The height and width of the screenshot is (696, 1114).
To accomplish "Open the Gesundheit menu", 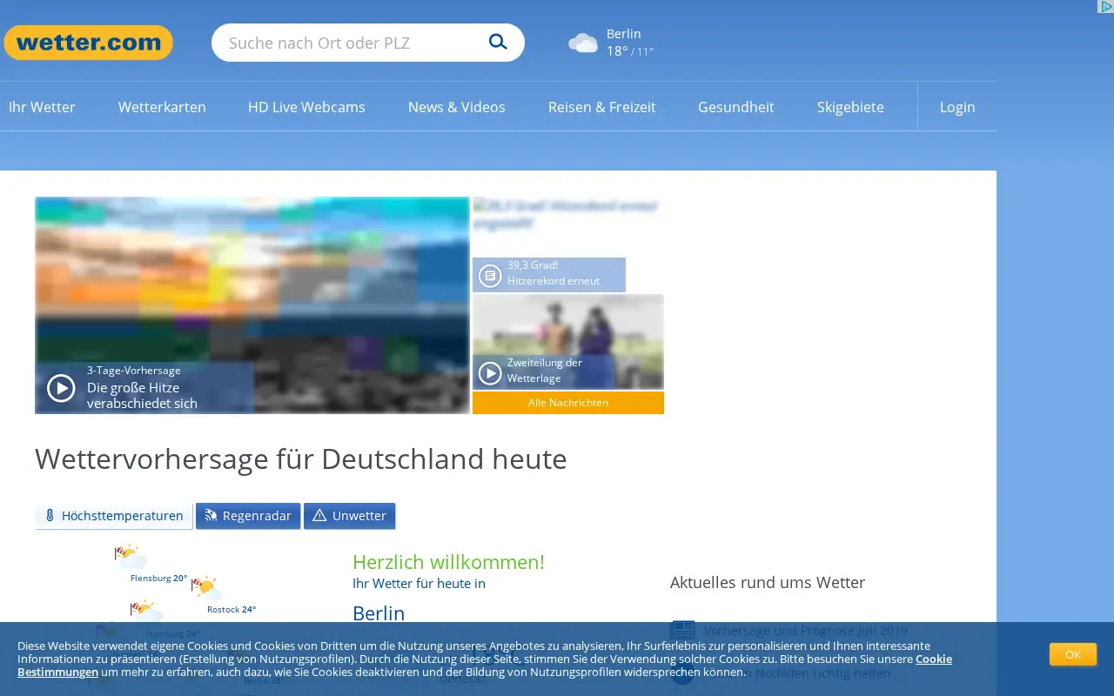I will pyautogui.click(x=735, y=107).
